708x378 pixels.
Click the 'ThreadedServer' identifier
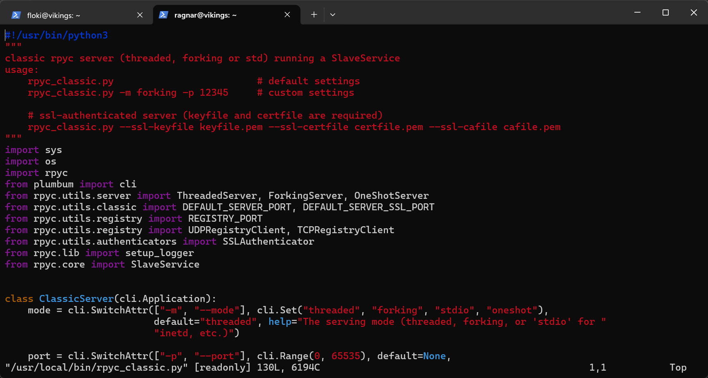pyautogui.click(x=217, y=196)
